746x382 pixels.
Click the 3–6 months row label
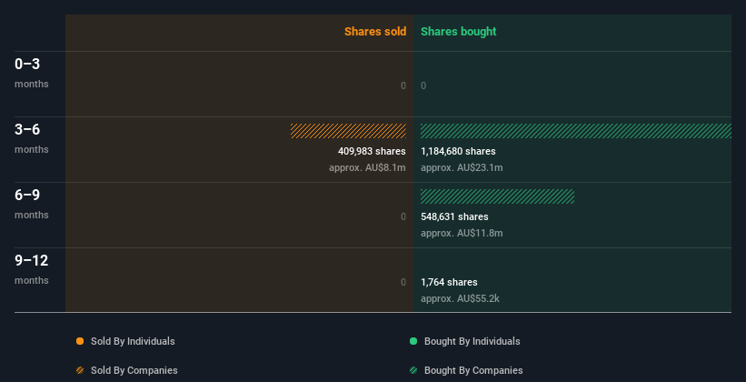[x=32, y=138]
